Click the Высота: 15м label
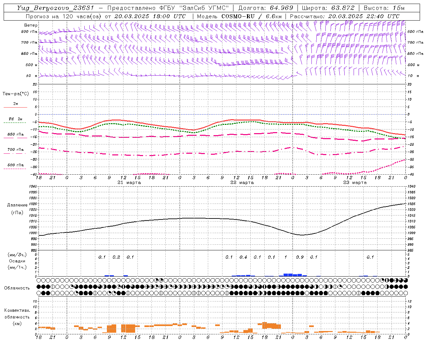The image size is (425, 340). pos(384,8)
